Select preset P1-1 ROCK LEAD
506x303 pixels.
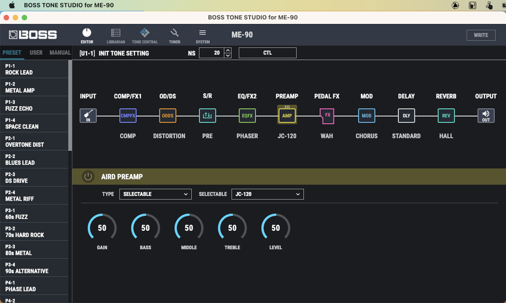click(34, 69)
